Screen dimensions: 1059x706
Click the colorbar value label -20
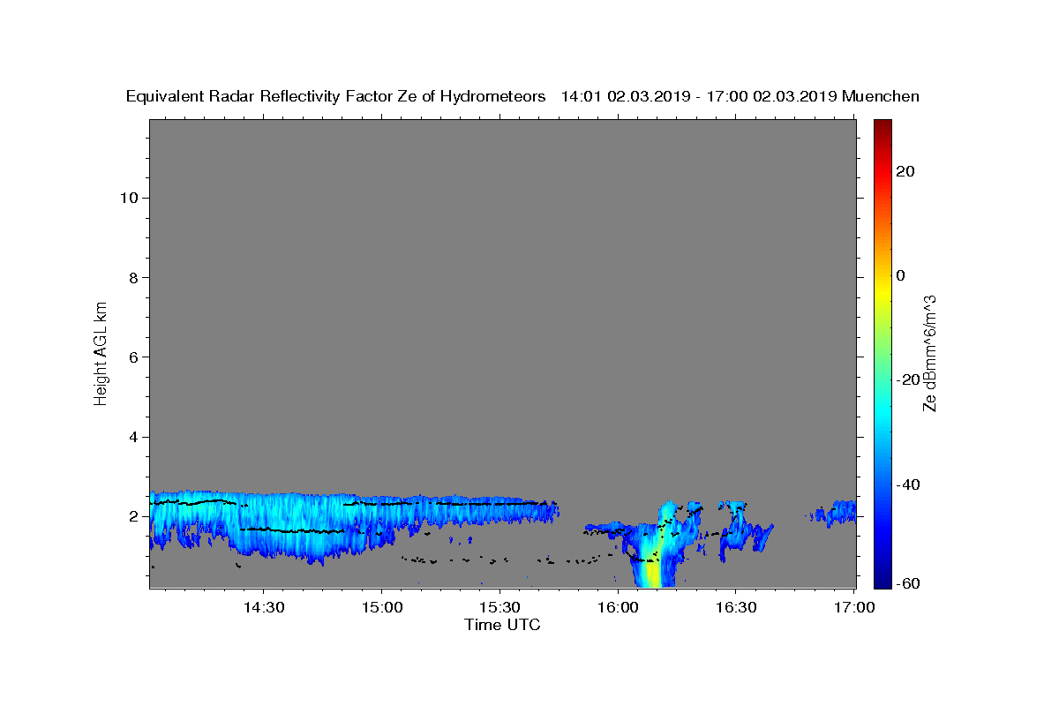(906, 379)
